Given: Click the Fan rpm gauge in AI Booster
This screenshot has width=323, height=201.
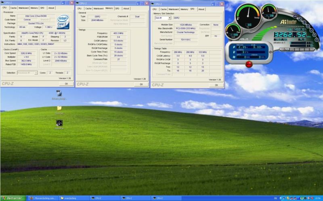Looking at the screenshot, I should (233, 32).
